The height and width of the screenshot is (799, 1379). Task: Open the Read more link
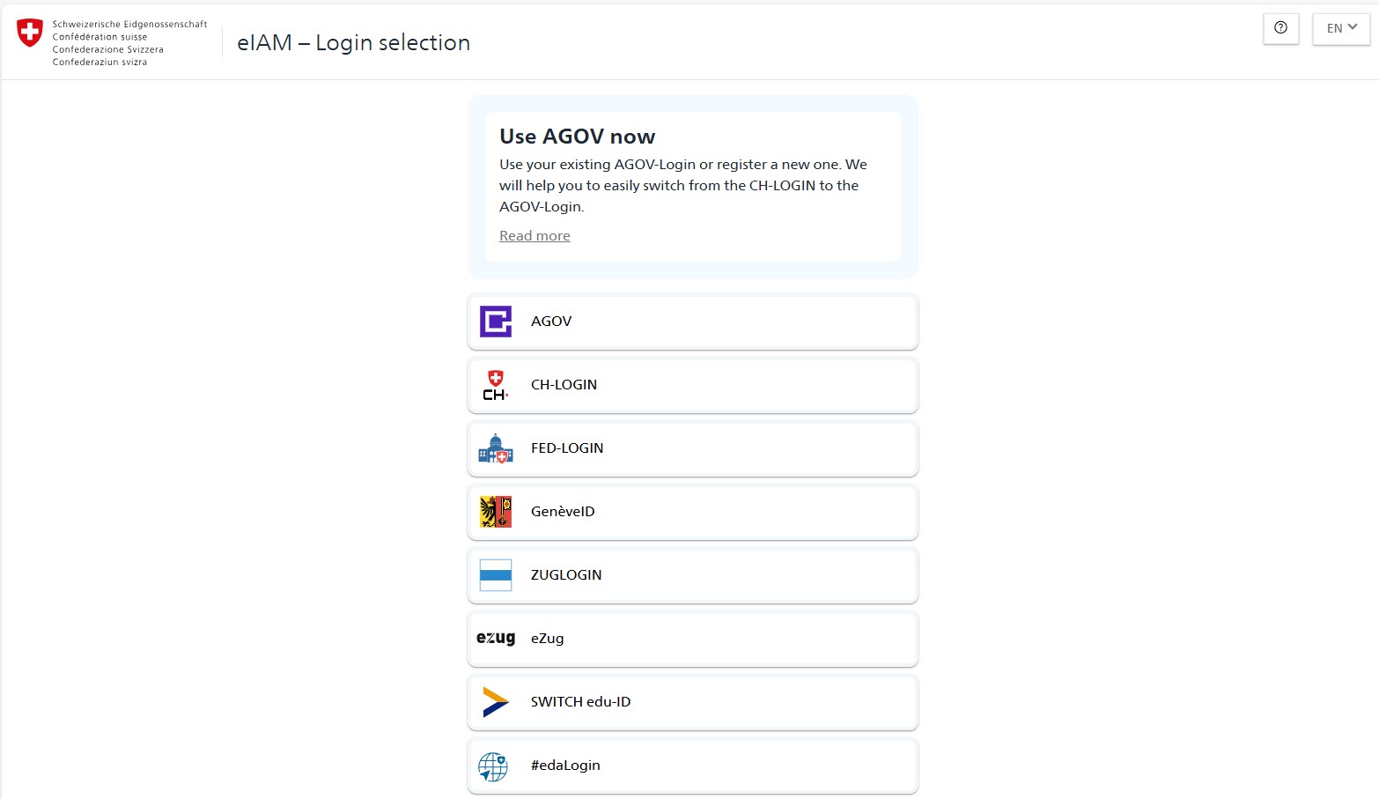click(535, 235)
